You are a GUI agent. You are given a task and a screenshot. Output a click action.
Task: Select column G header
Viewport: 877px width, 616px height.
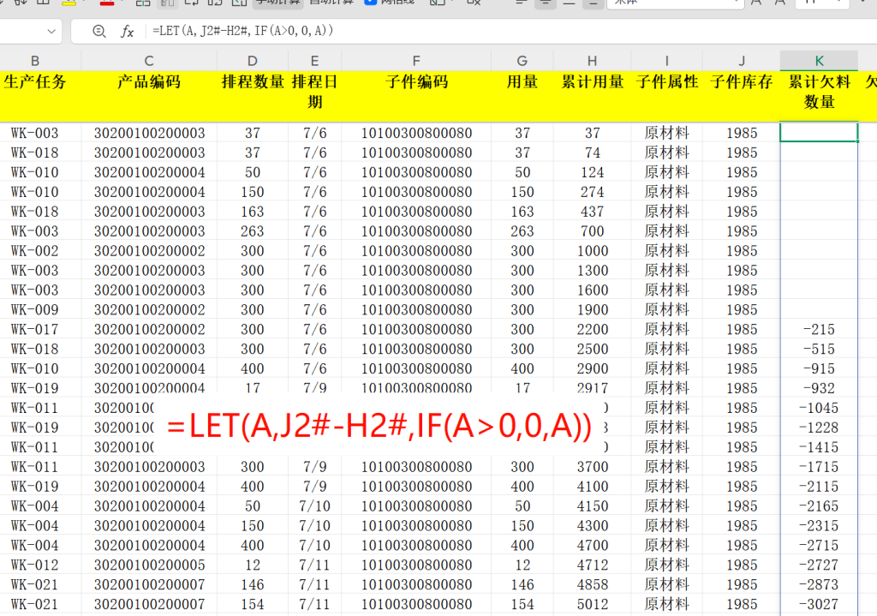[x=522, y=61]
